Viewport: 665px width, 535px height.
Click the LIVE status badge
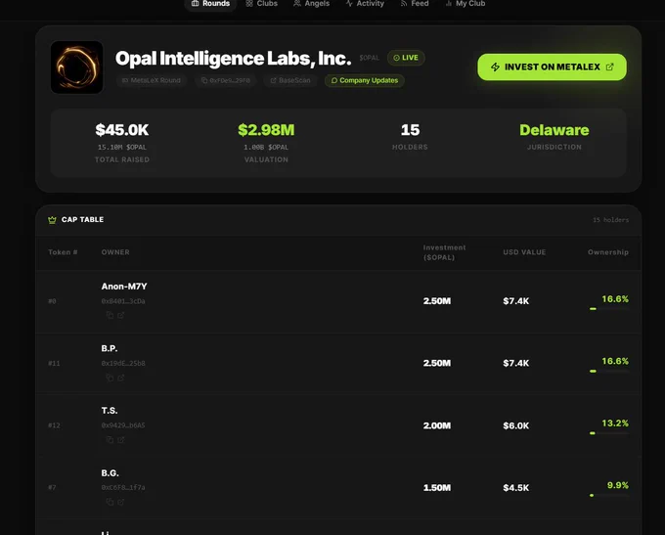click(406, 58)
